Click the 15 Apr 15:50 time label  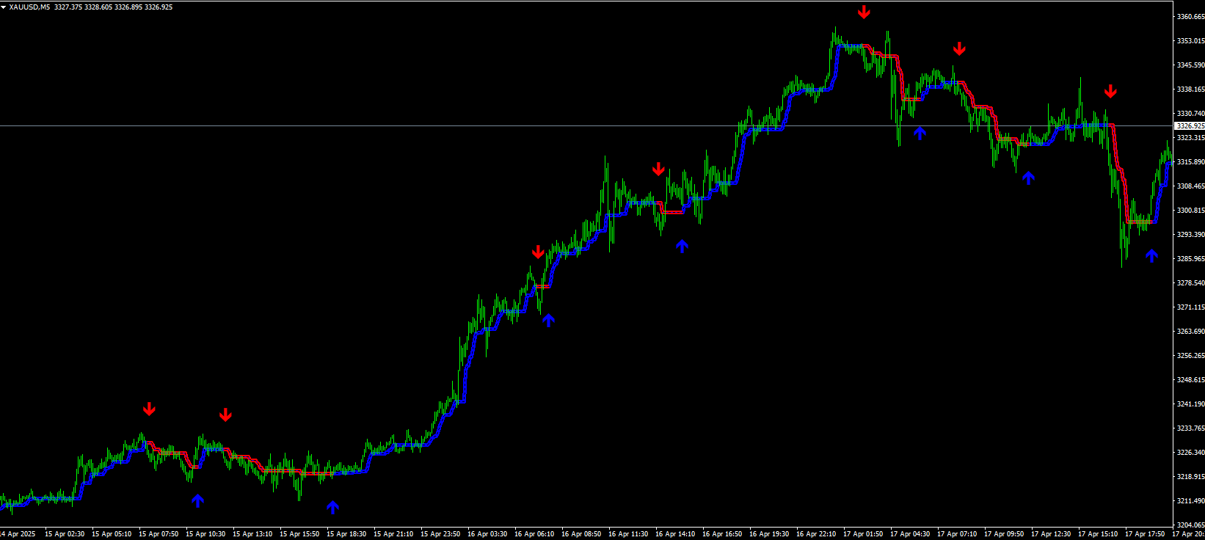click(x=299, y=534)
